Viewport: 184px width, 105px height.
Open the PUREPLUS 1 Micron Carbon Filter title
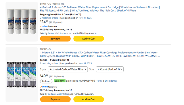pyautogui.click(x=100, y=54)
